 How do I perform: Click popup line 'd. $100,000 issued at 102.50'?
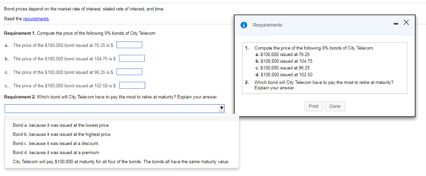click(284, 75)
